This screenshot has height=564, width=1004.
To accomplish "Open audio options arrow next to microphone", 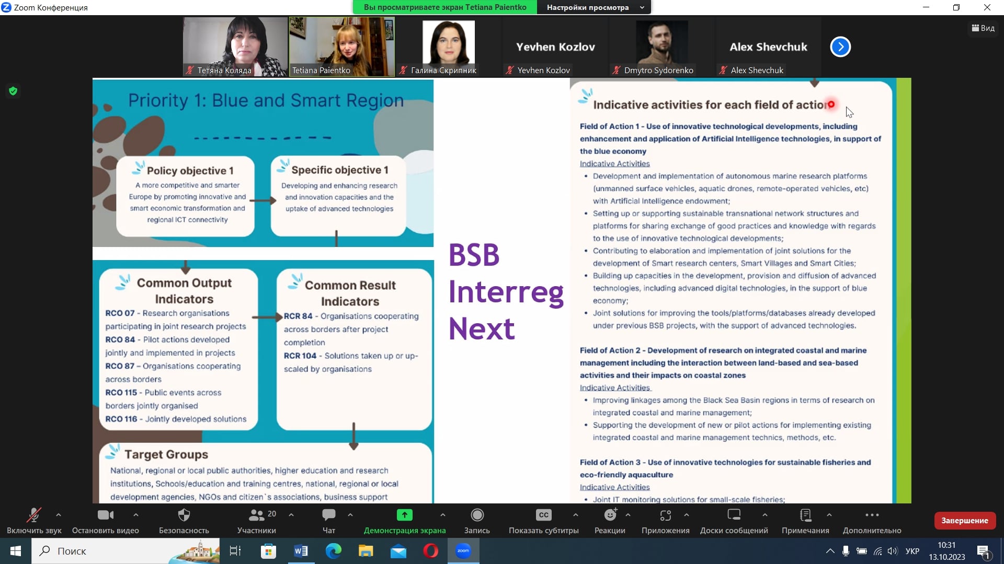I will point(59,515).
